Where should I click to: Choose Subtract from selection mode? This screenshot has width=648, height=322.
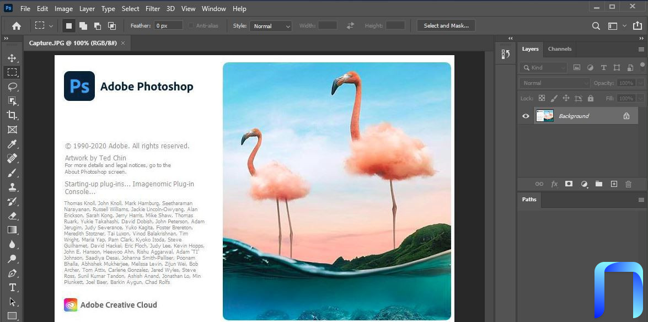coord(98,25)
